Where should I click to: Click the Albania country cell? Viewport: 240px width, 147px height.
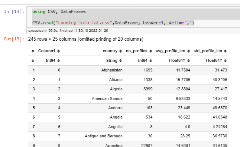coord(116,80)
